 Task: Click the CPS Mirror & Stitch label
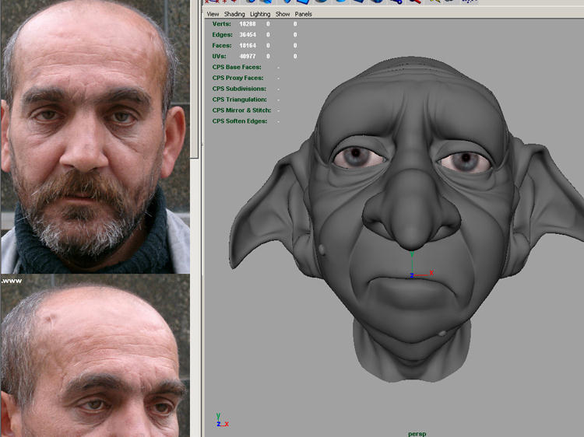click(241, 110)
